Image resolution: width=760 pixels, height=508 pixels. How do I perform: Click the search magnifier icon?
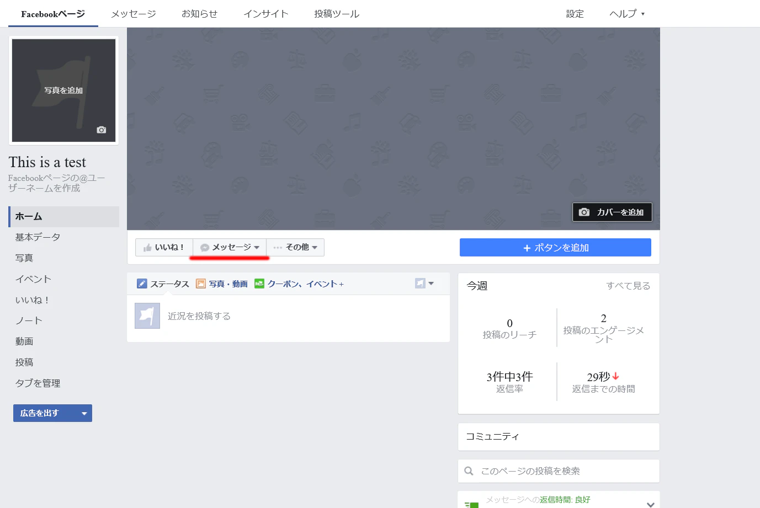point(469,471)
